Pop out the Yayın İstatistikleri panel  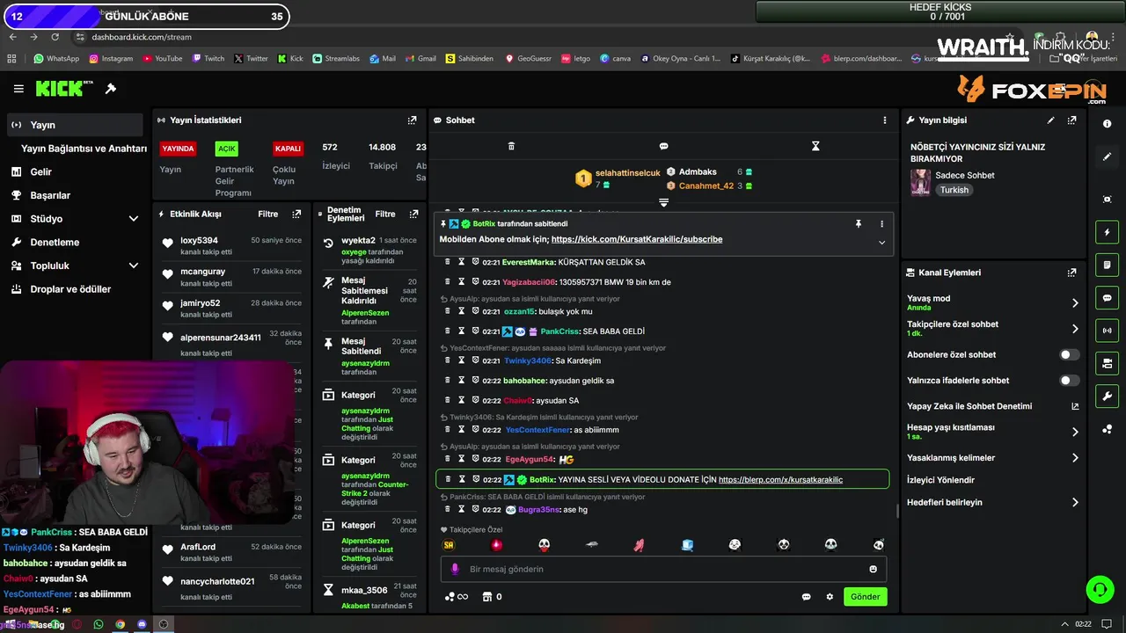pyautogui.click(x=412, y=120)
